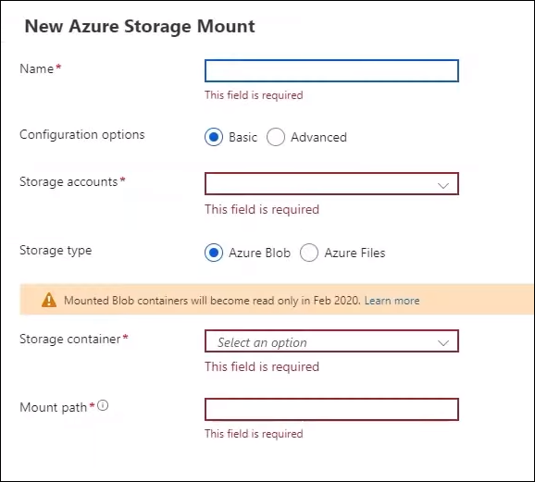Choose Azure Files storage type
The width and height of the screenshot is (535, 482).
(x=309, y=253)
